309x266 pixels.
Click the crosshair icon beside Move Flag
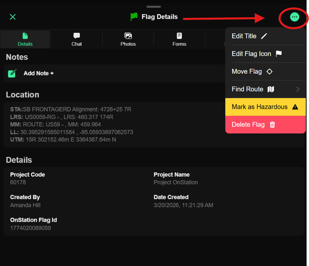pyautogui.click(x=269, y=71)
